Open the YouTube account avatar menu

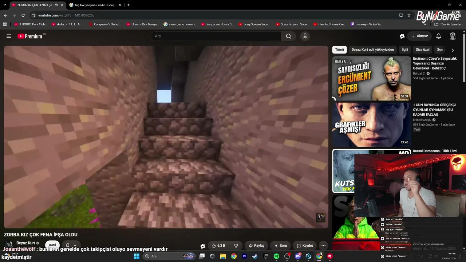[x=453, y=36]
